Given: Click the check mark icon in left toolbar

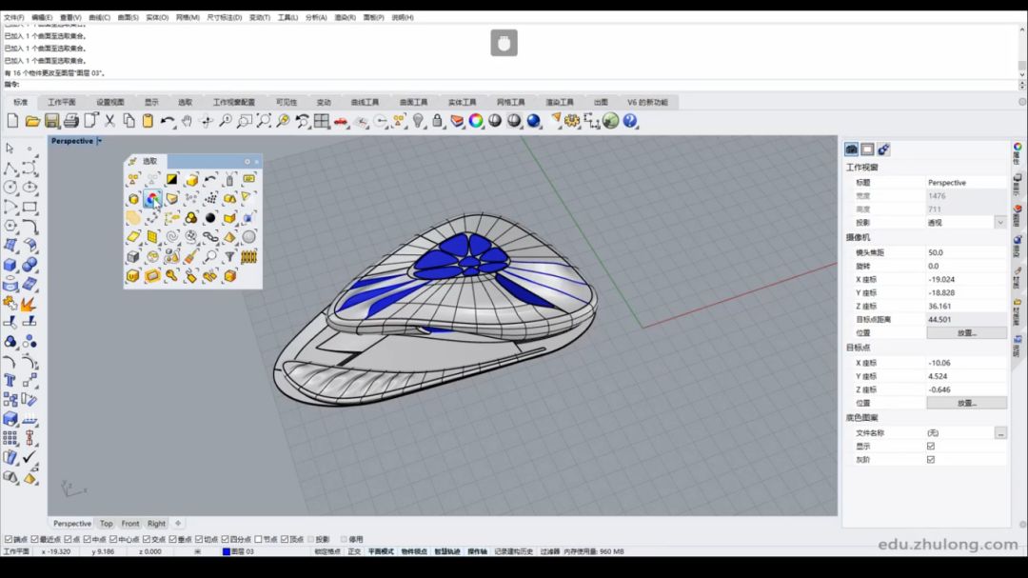Looking at the screenshot, I should click(x=30, y=457).
